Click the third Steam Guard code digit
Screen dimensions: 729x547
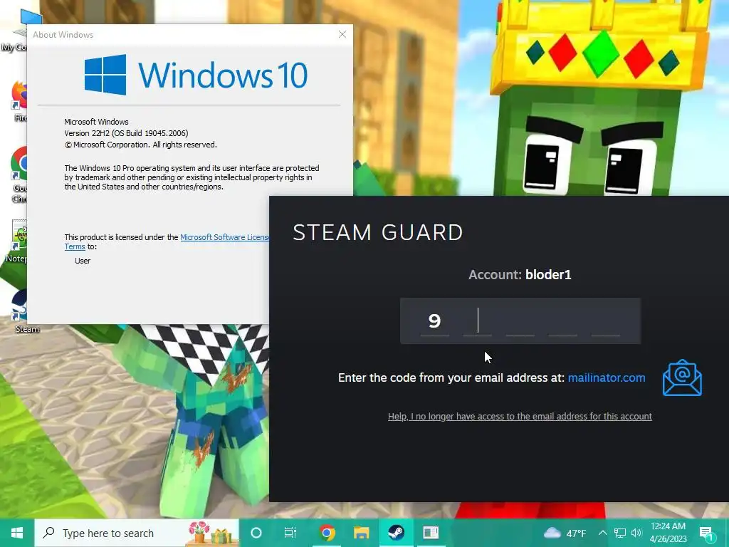(520, 321)
